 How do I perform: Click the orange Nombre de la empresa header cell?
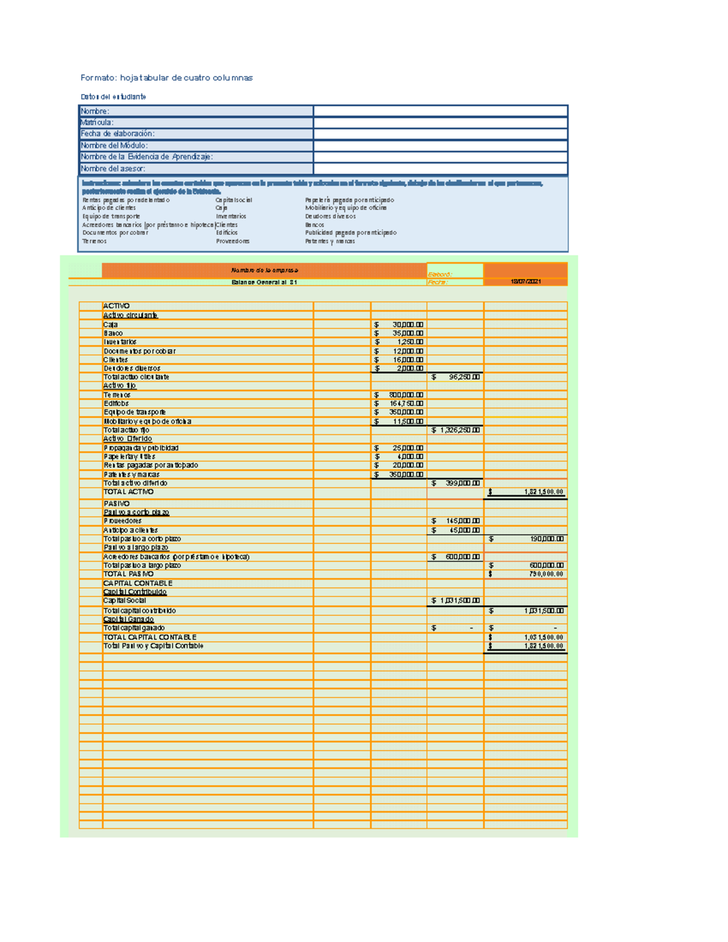[x=264, y=271]
